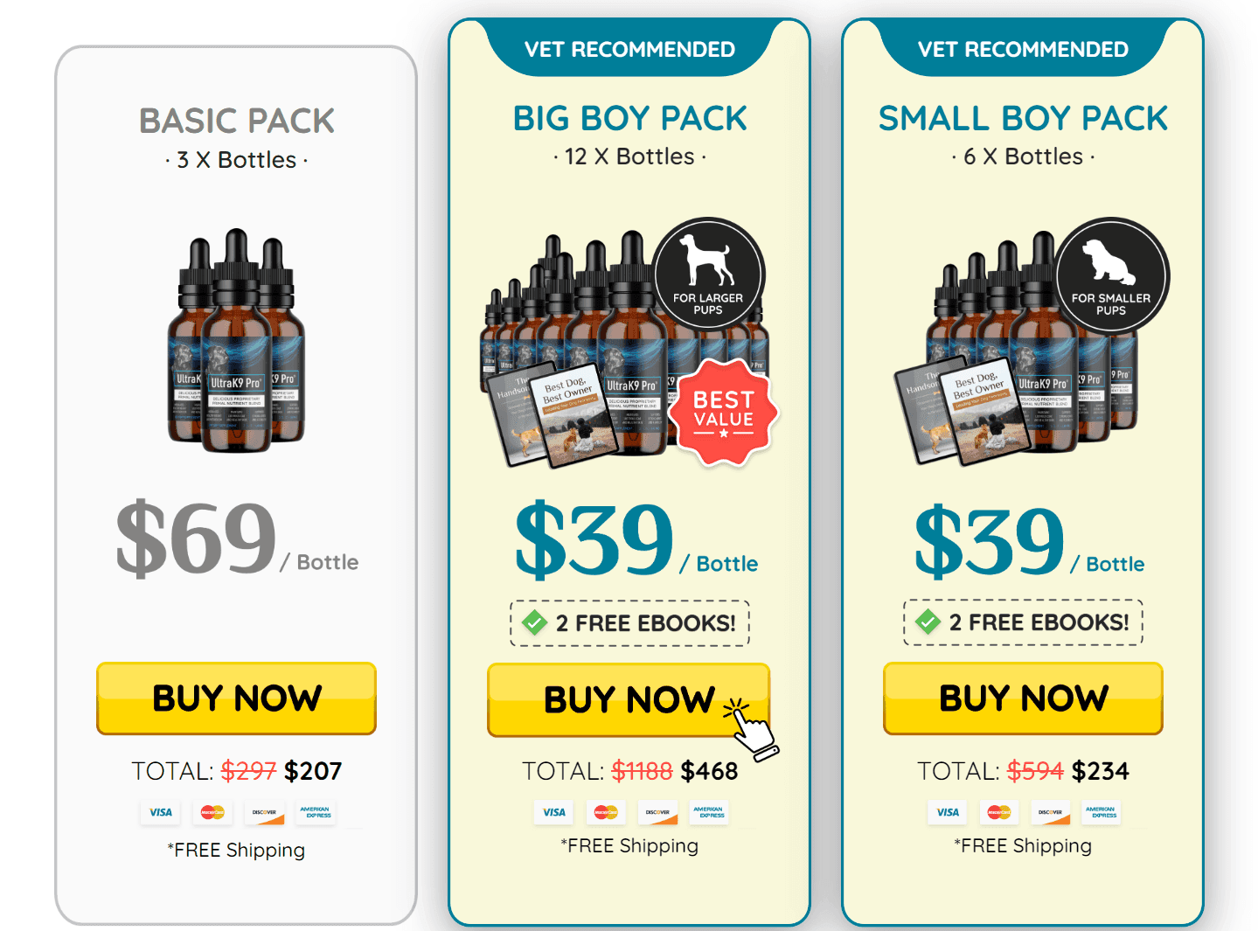Click the $69 per bottle price
The width and height of the screenshot is (1258, 931).
[x=236, y=538]
